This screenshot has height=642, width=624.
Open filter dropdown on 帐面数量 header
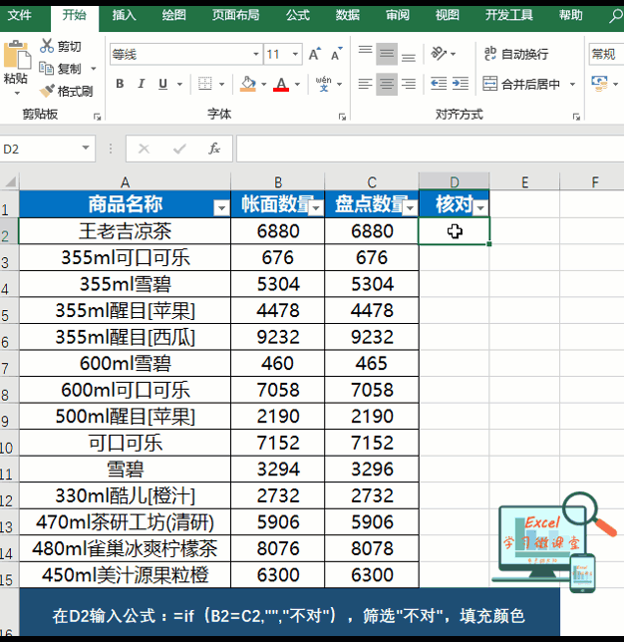coord(316,208)
